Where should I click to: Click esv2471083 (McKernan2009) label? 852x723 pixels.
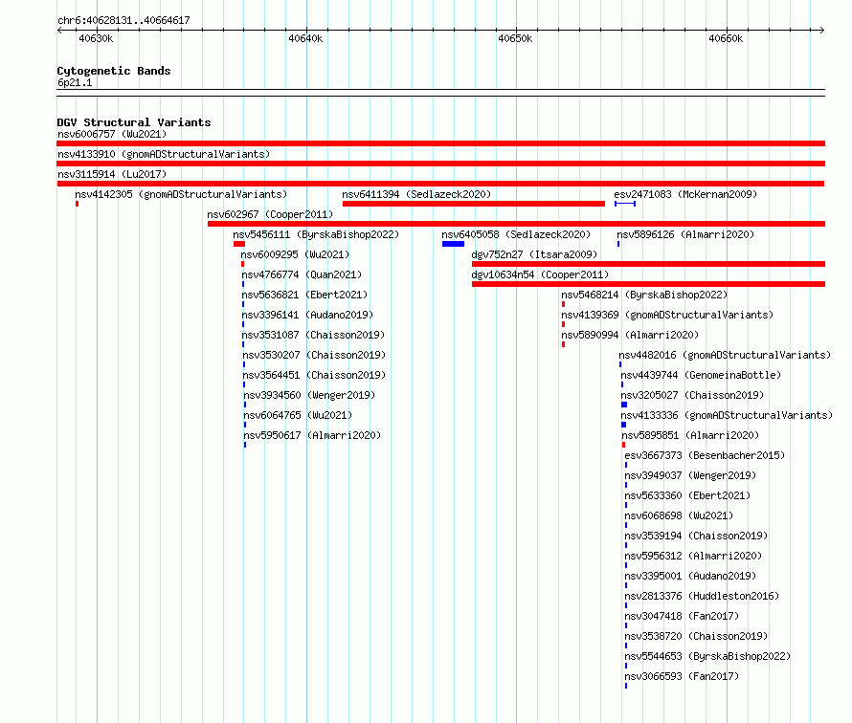click(685, 194)
